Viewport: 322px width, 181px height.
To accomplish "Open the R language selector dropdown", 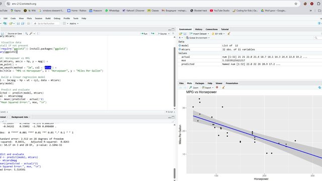I will point(181,38).
